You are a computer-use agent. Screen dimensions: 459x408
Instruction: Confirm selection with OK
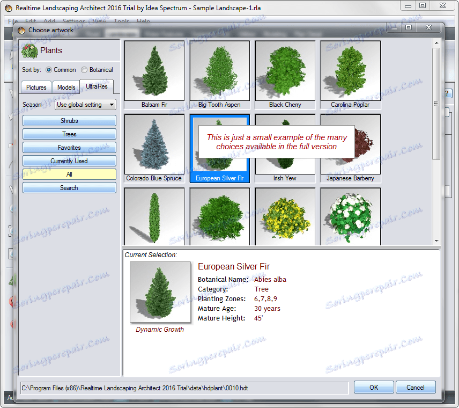tap(374, 388)
